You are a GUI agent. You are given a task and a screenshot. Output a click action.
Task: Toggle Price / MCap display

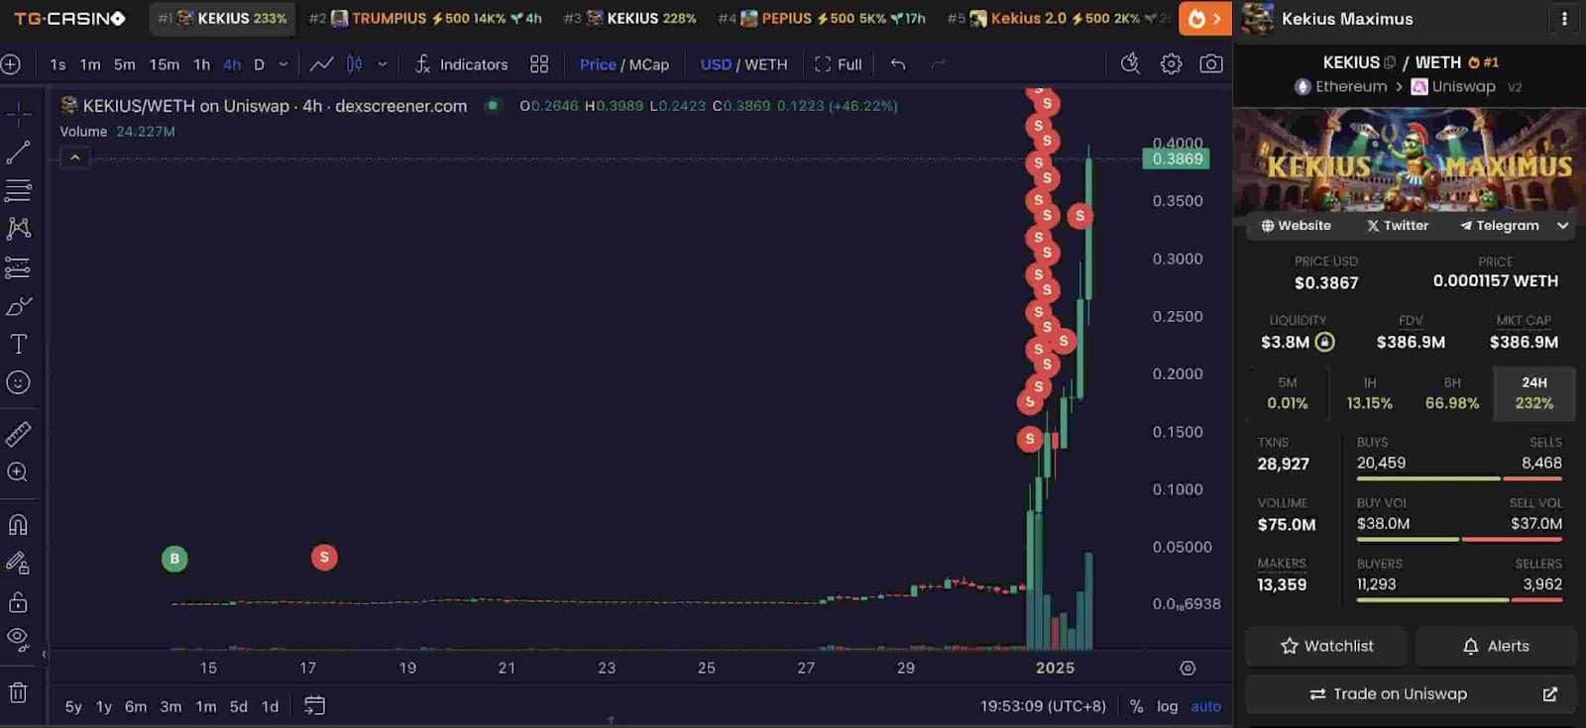point(624,64)
